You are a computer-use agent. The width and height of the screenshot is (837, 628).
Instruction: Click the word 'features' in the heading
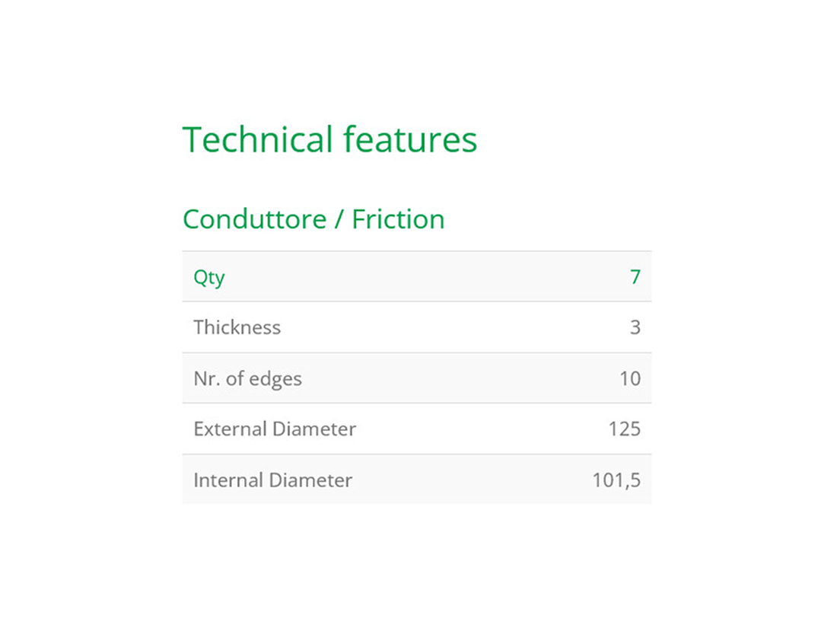(410, 140)
